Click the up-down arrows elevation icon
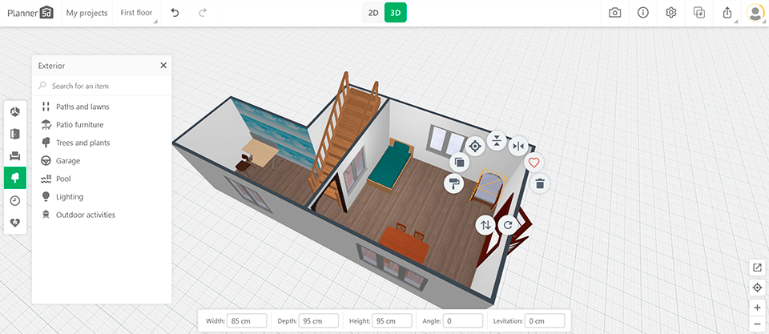The image size is (769, 334). tap(485, 225)
